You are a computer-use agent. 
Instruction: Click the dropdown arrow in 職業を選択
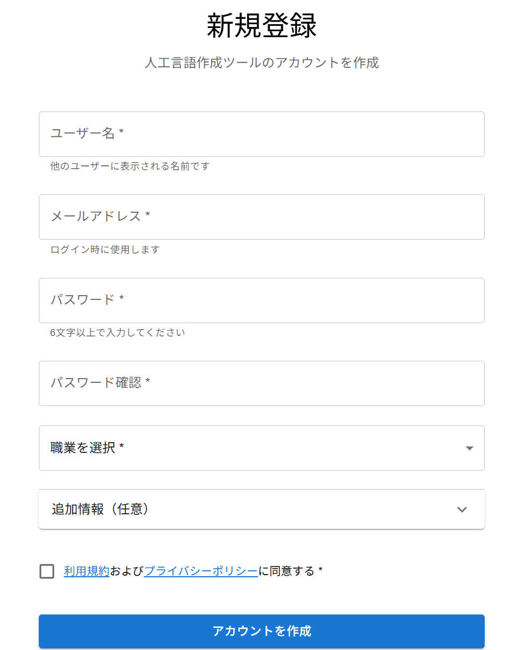click(469, 448)
